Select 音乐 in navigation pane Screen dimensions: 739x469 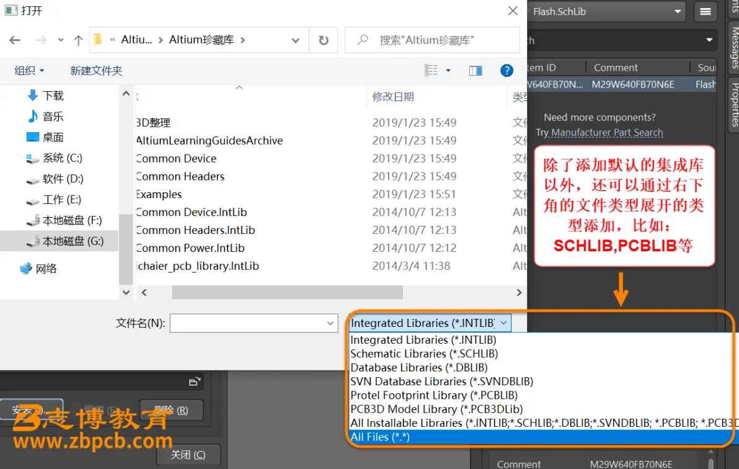click(x=53, y=116)
